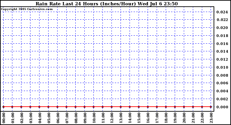Click the 10:00 time axis label
231x125 pixels.
pyautogui.click(x=94, y=118)
